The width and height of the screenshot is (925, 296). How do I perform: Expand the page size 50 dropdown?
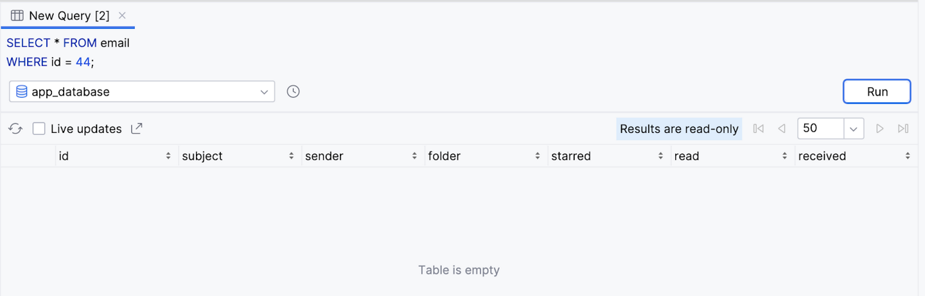(x=853, y=129)
